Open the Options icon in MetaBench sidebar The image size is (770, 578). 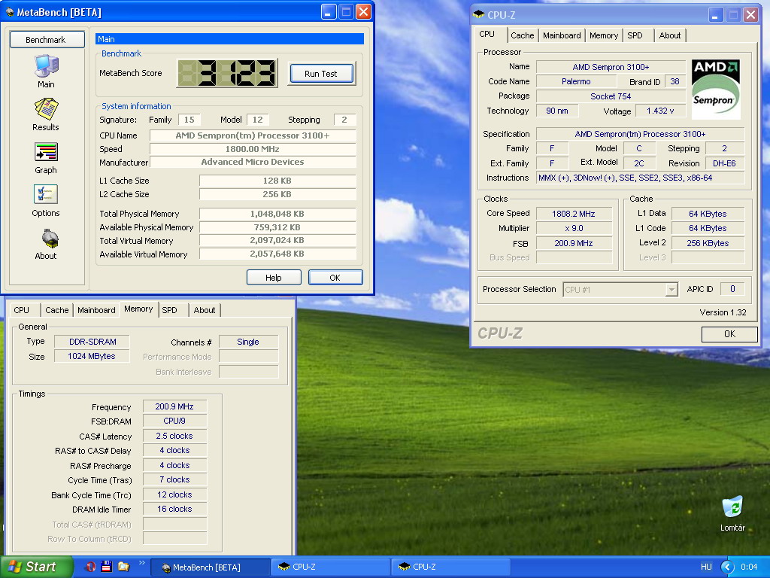46,195
